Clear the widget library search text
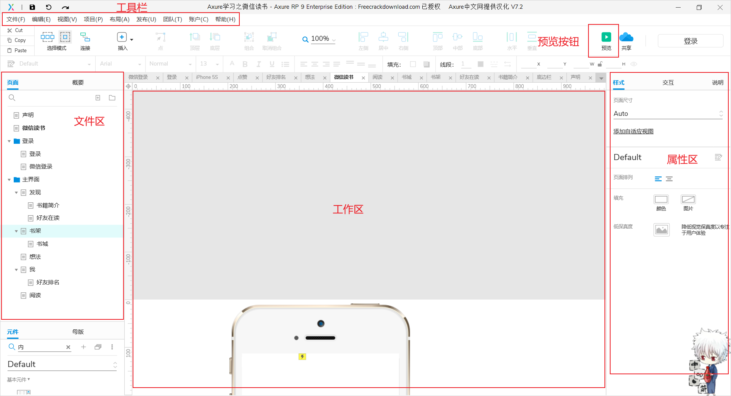The height and width of the screenshot is (396, 731). tap(68, 347)
